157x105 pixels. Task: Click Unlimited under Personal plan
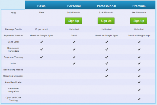tap(74, 29)
